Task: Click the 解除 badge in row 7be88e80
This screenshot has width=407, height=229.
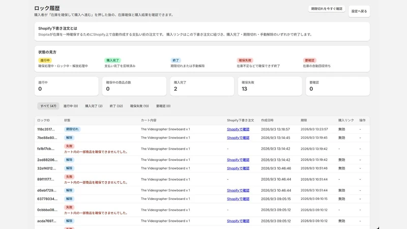Action: pyautogui.click(x=69, y=138)
